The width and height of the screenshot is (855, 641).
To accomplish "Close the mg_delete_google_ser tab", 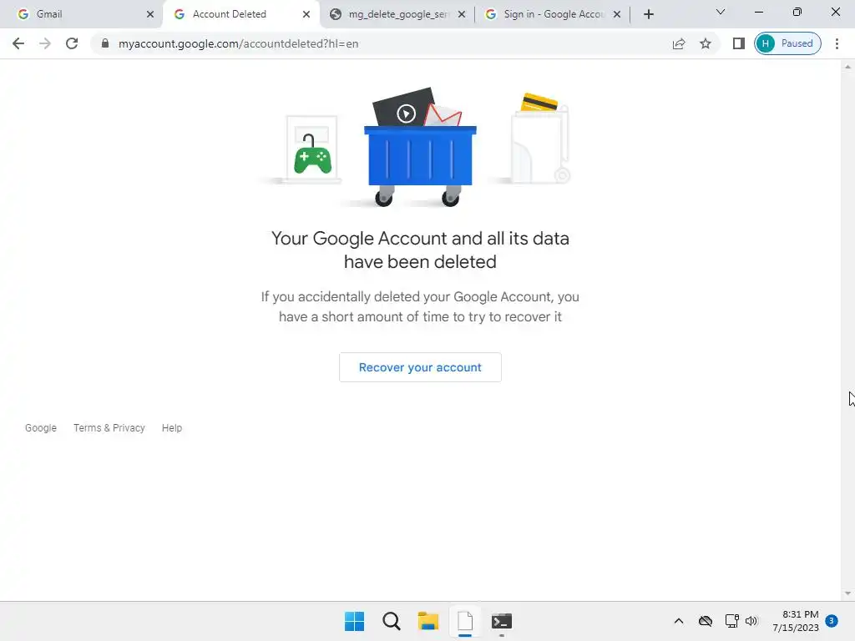I will [x=462, y=14].
